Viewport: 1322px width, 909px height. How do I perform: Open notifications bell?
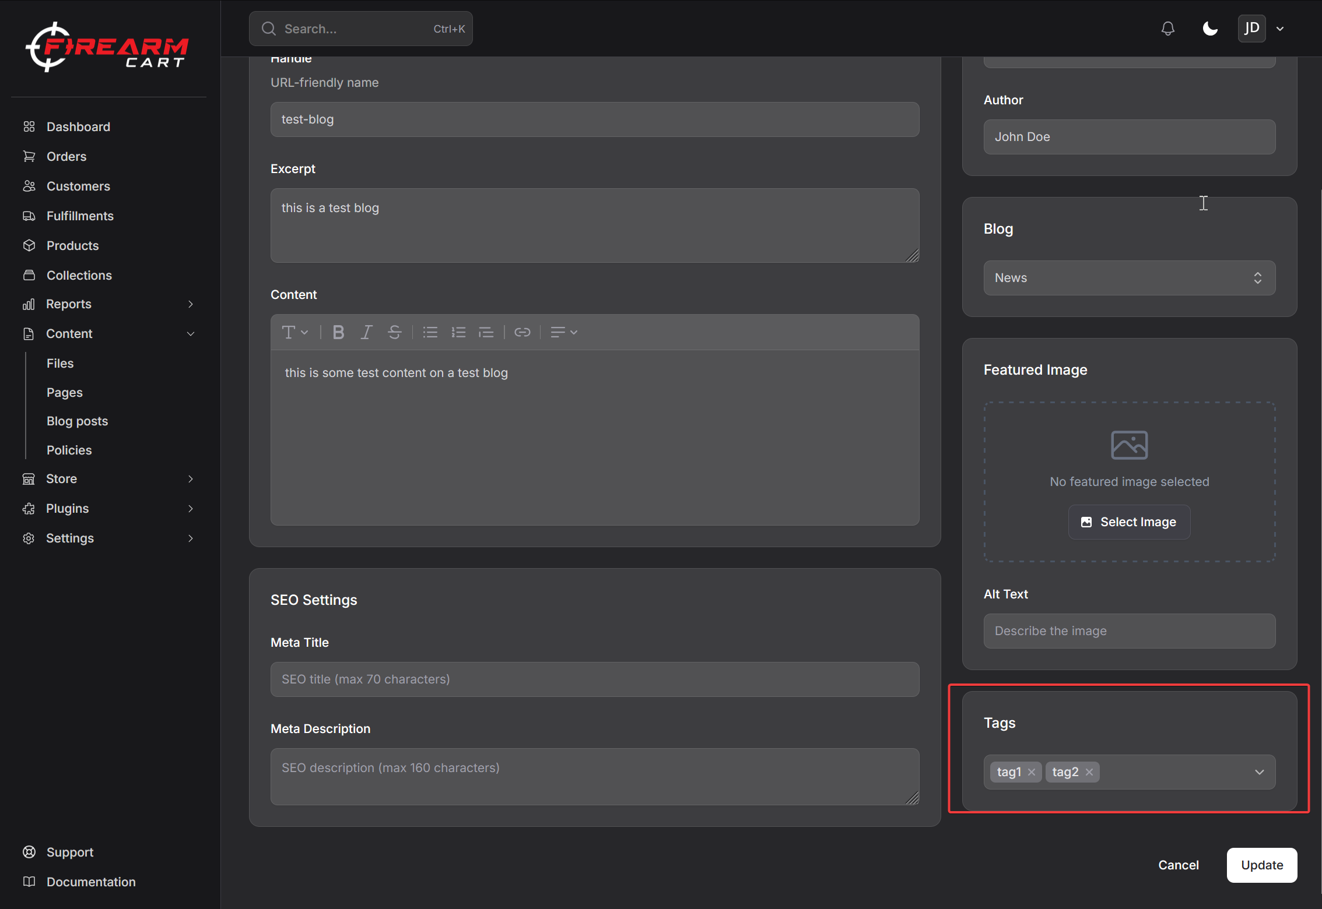tap(1167, 29)
